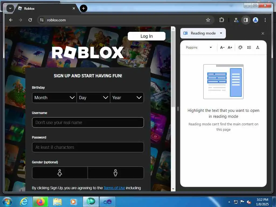Viewport: 276px width, 207px height.
Task: Open Firefox from the taskbar
Action: tap(40, 202)
